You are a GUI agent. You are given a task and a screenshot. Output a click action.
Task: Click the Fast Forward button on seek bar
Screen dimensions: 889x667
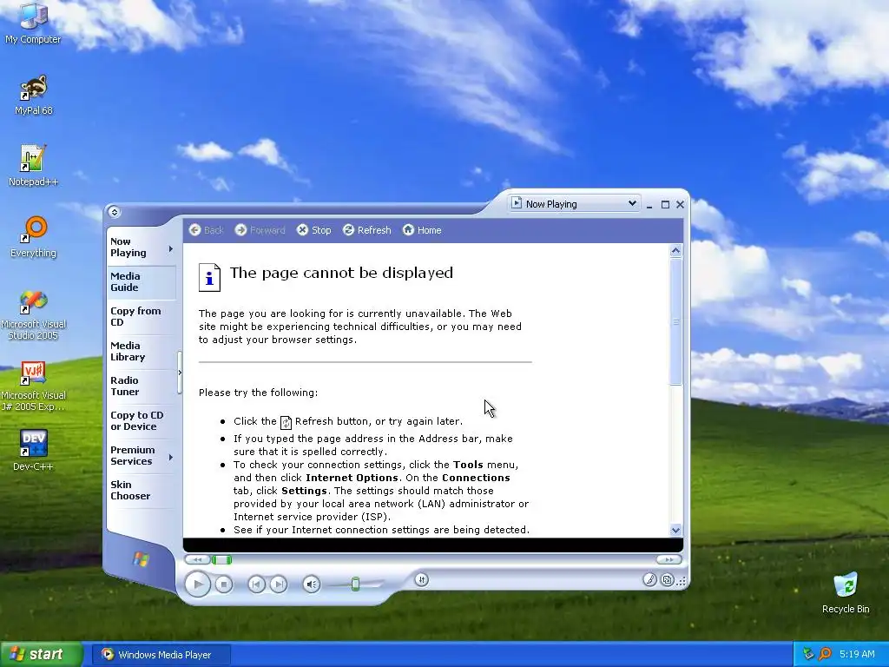click(669, 560)
